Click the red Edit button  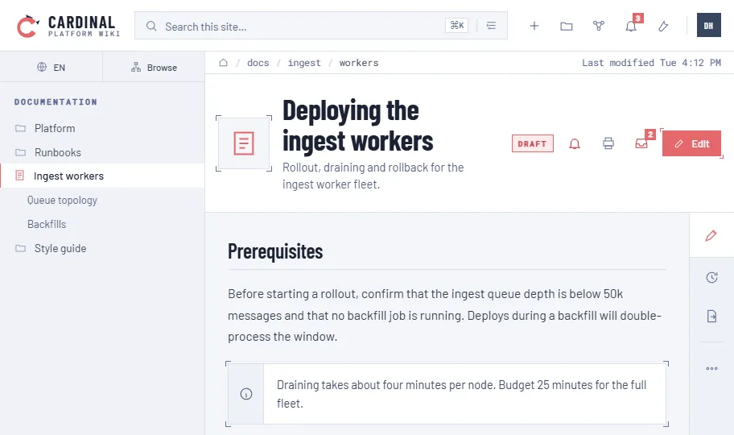point(691,143)
